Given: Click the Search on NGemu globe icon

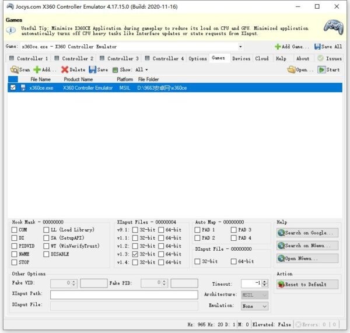Looking at the screenshot, I should pyautogui.click(x=281, y=246).
